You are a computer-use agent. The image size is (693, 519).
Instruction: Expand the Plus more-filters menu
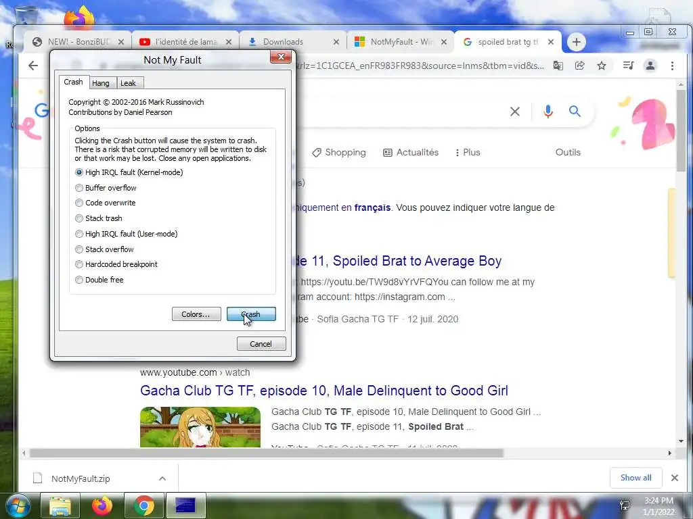click(x=468, y=152)
